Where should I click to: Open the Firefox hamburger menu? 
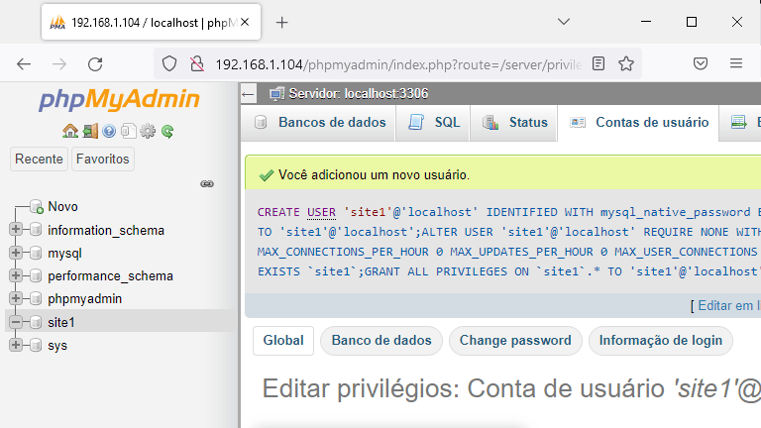pos(736,63)
